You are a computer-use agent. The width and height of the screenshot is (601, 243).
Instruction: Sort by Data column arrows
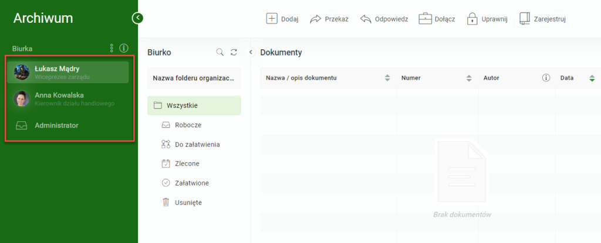[x=592, y=78]
